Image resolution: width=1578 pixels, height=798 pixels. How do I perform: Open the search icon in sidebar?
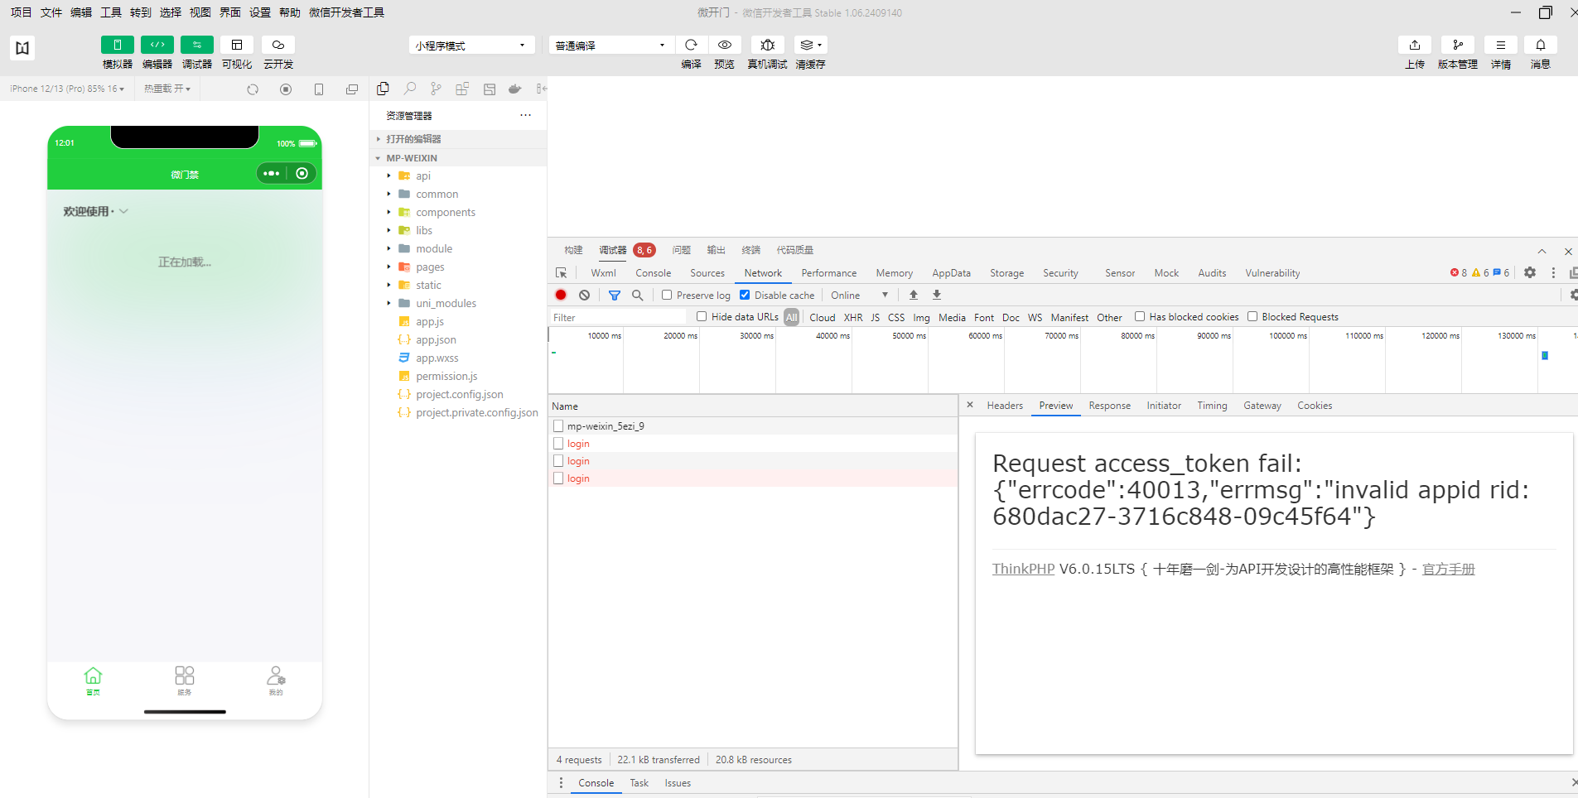coord(409,89)
